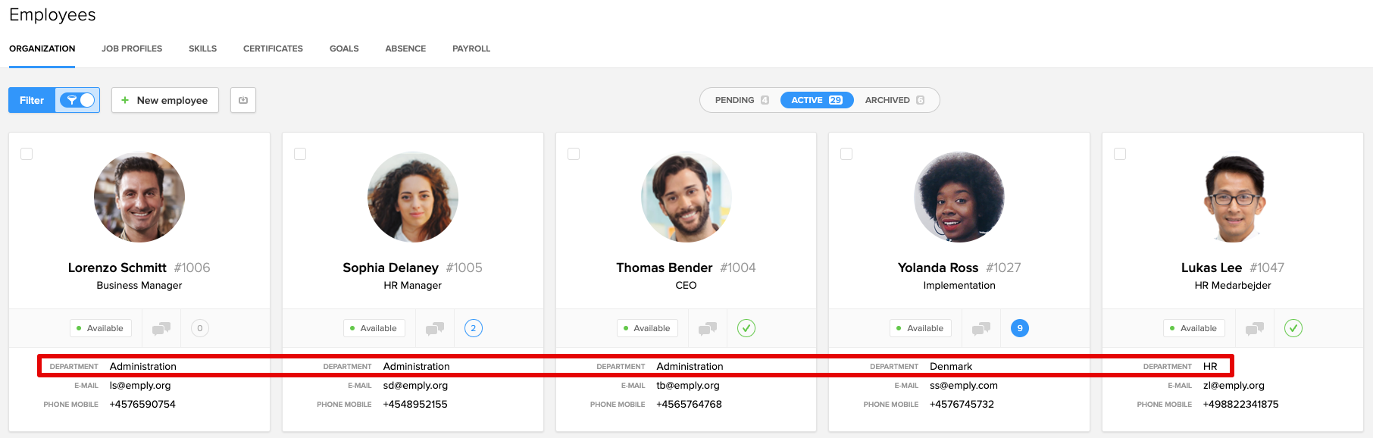The height and width of the screenshot is (438, 1373).
Task: Open Lukas Lee's Available status dropdown
Action: (1194, 328)
